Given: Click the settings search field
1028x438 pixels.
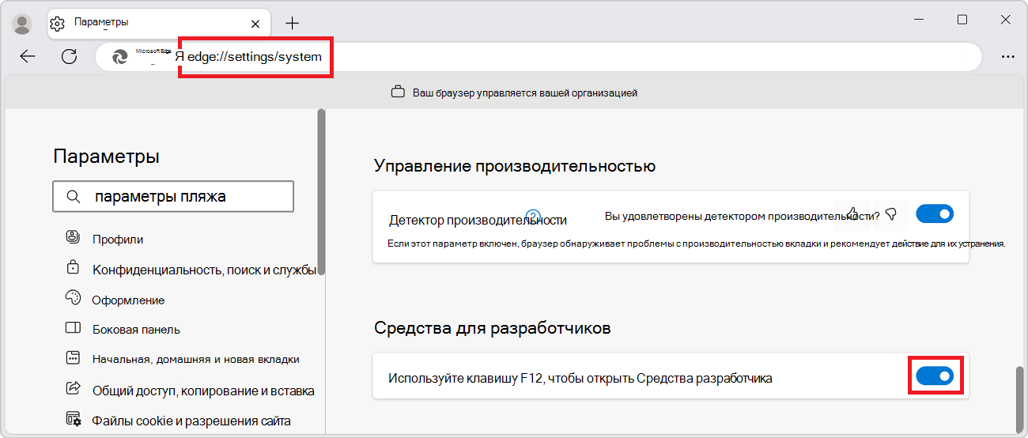Looking at the screenshot, I should click(173, 197).
